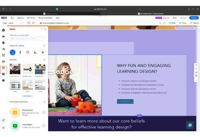Import media from Google Photos
Viewport: 200px width, 137px height.
[x=43, y=52]
